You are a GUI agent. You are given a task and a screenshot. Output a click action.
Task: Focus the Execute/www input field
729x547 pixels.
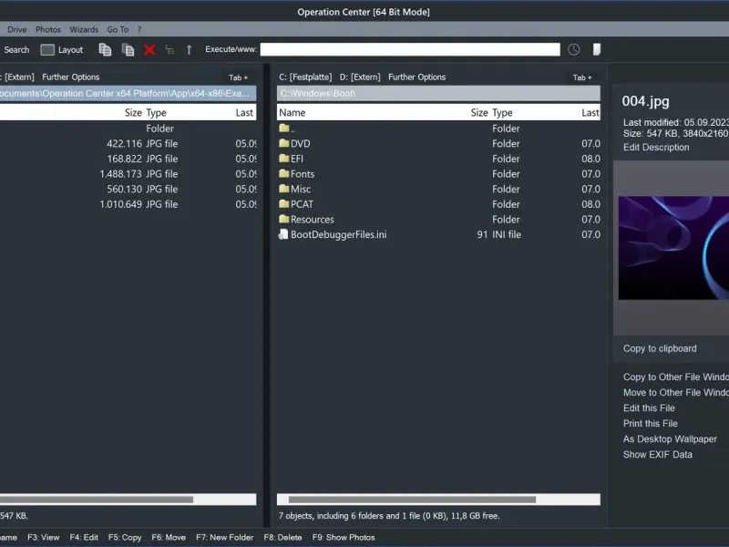pos(409,49)
